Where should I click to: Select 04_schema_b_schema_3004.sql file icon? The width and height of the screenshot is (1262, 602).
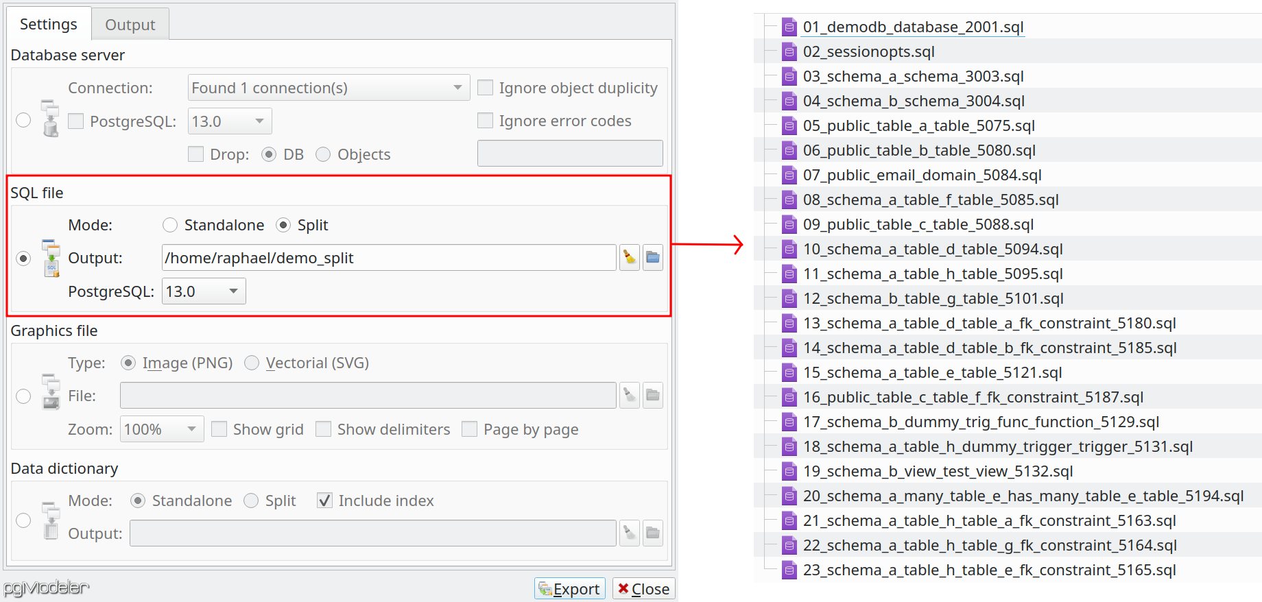tap(789, 101)
